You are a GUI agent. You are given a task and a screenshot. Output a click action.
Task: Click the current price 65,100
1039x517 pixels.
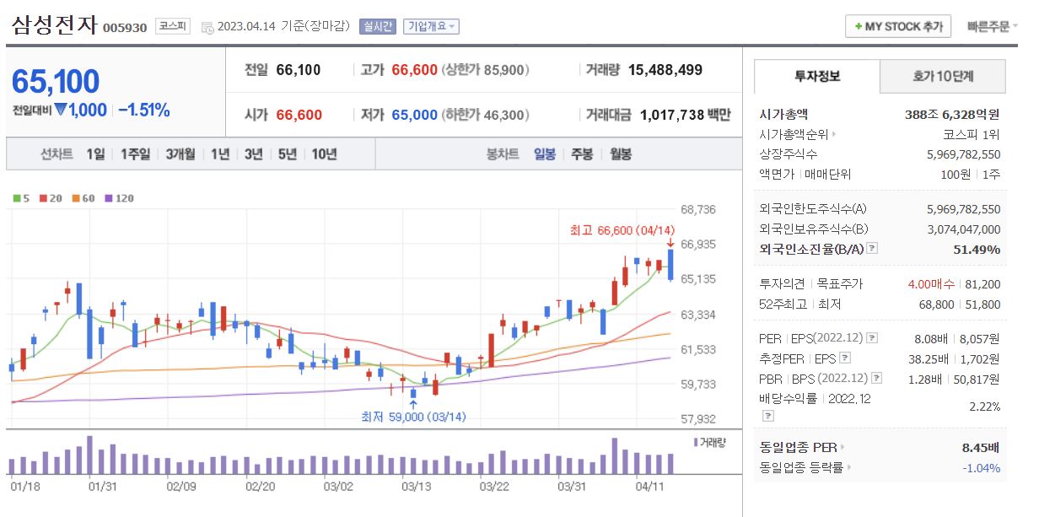56,82
